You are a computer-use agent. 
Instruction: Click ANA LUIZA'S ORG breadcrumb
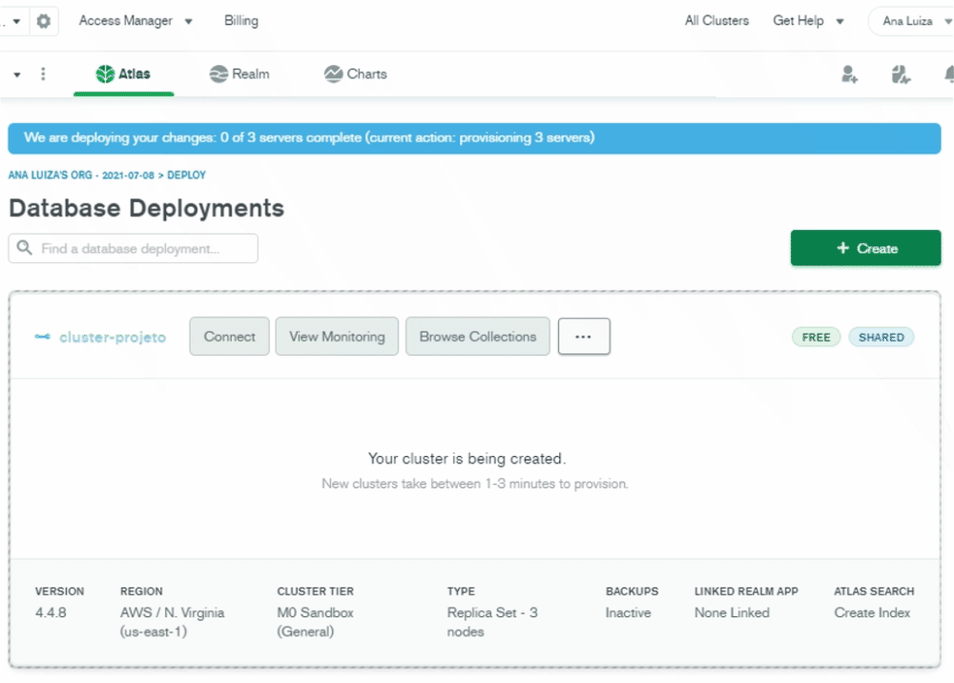(x=50, y=176)
